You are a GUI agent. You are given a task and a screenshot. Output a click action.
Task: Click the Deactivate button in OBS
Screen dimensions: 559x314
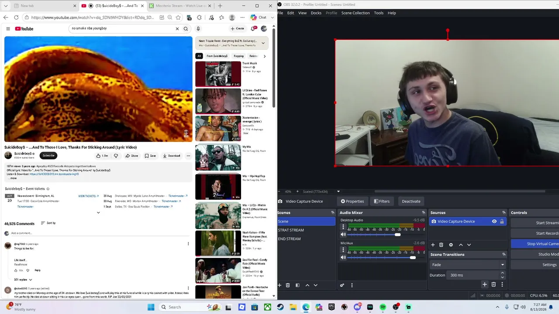pos(411,201)
